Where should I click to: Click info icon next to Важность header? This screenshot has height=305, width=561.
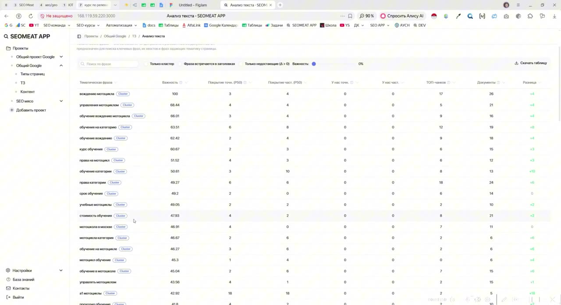(181, 82)
